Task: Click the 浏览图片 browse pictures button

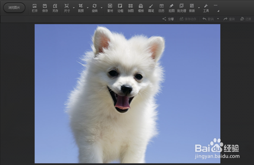Action: pos(14,8)
